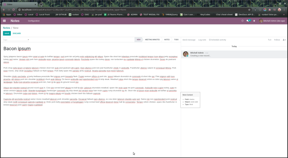
Task: Click the site information icon in address bar
Action: (x=19, y=10)
